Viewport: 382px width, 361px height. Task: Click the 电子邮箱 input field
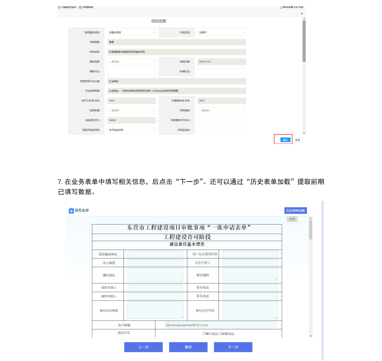coord(221,325)
